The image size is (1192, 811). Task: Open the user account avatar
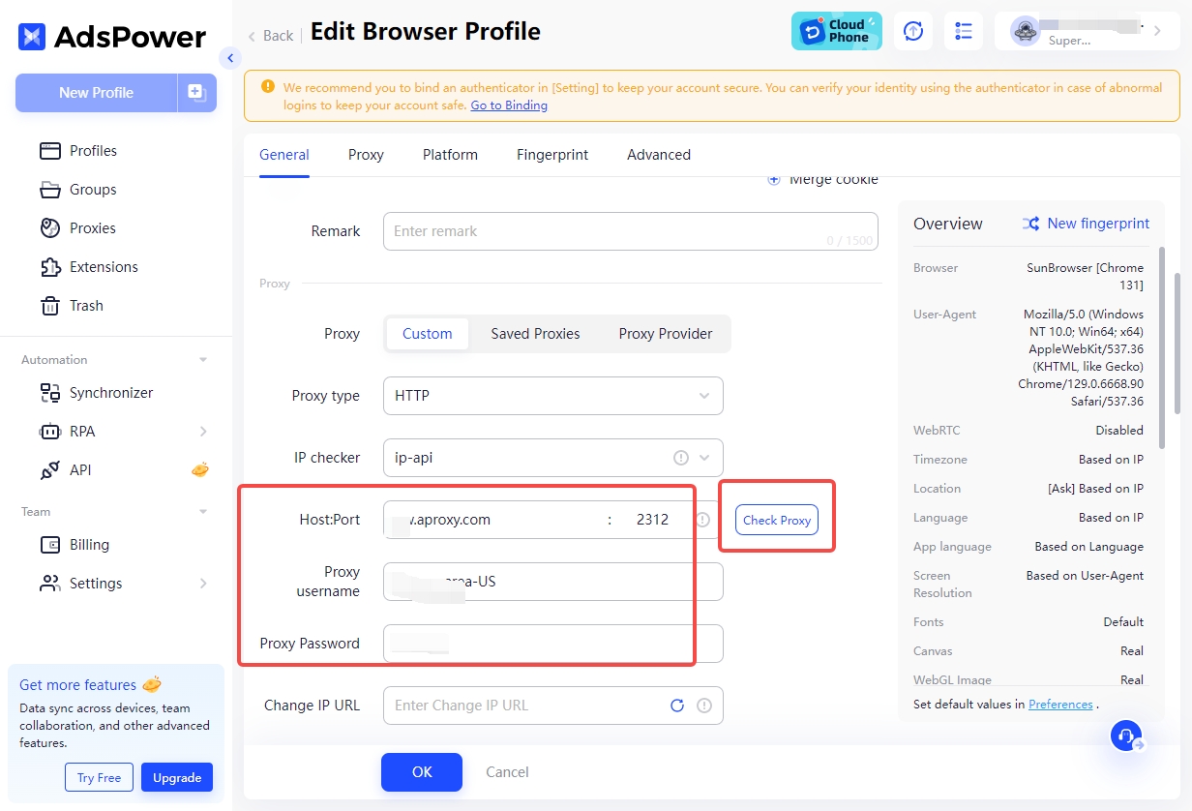pos(1025,31)
